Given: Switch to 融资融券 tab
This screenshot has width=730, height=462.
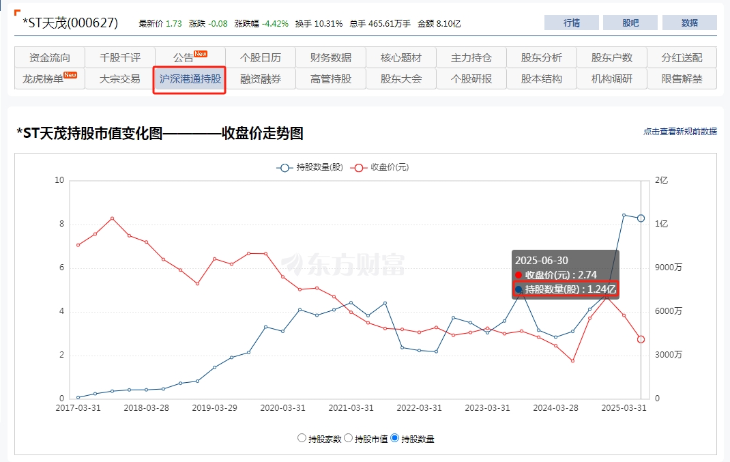Looking at the screenshot, I should click(x=260, y=78).
